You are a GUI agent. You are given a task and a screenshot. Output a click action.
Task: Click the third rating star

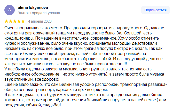pos(15,21)
